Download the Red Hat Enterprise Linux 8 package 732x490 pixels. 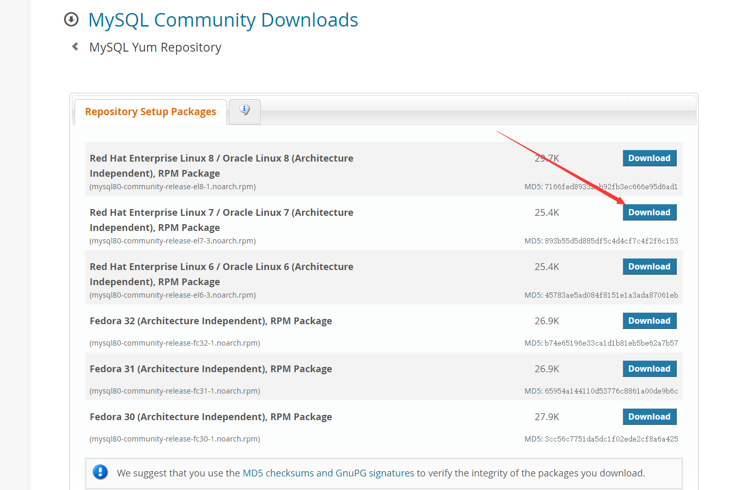point(649,158)
